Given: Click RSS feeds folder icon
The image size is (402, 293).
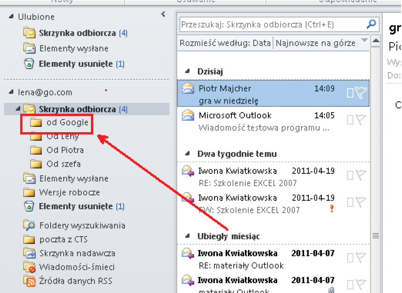Looking at the screenshot, I should click(30, 281).
